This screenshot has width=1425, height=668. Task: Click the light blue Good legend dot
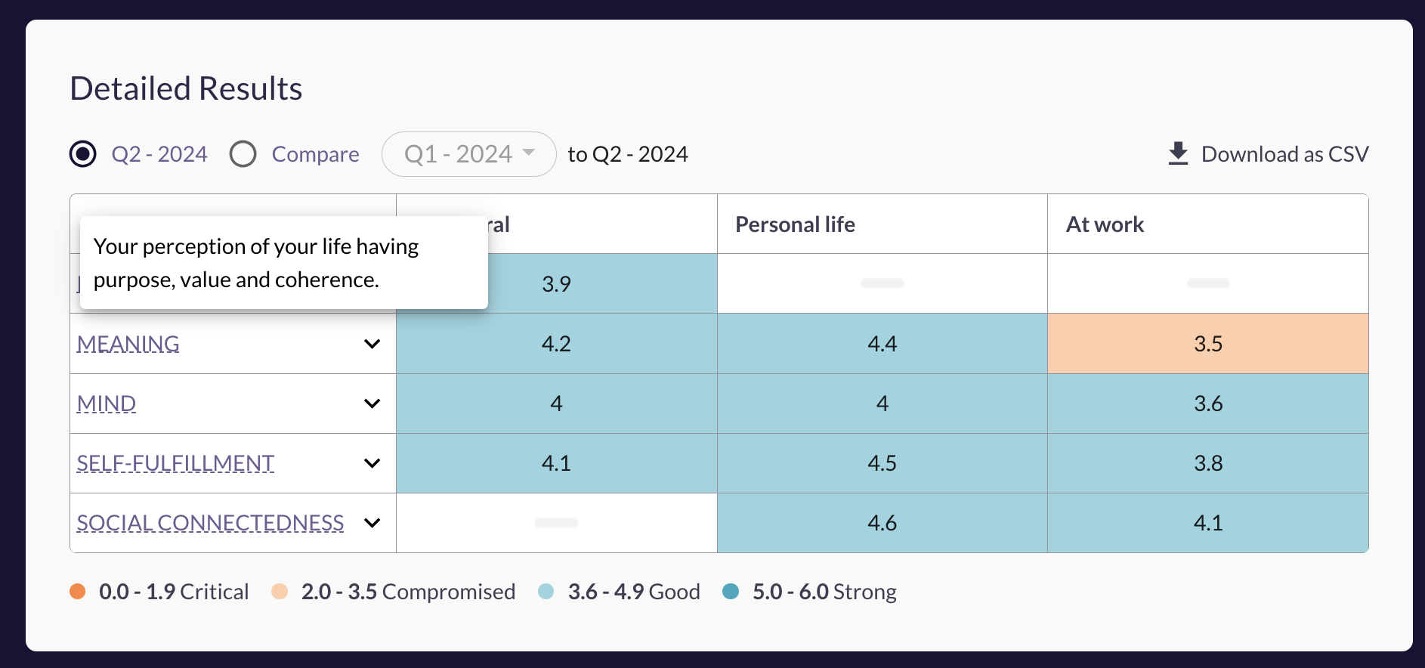(x=546, y=592)
